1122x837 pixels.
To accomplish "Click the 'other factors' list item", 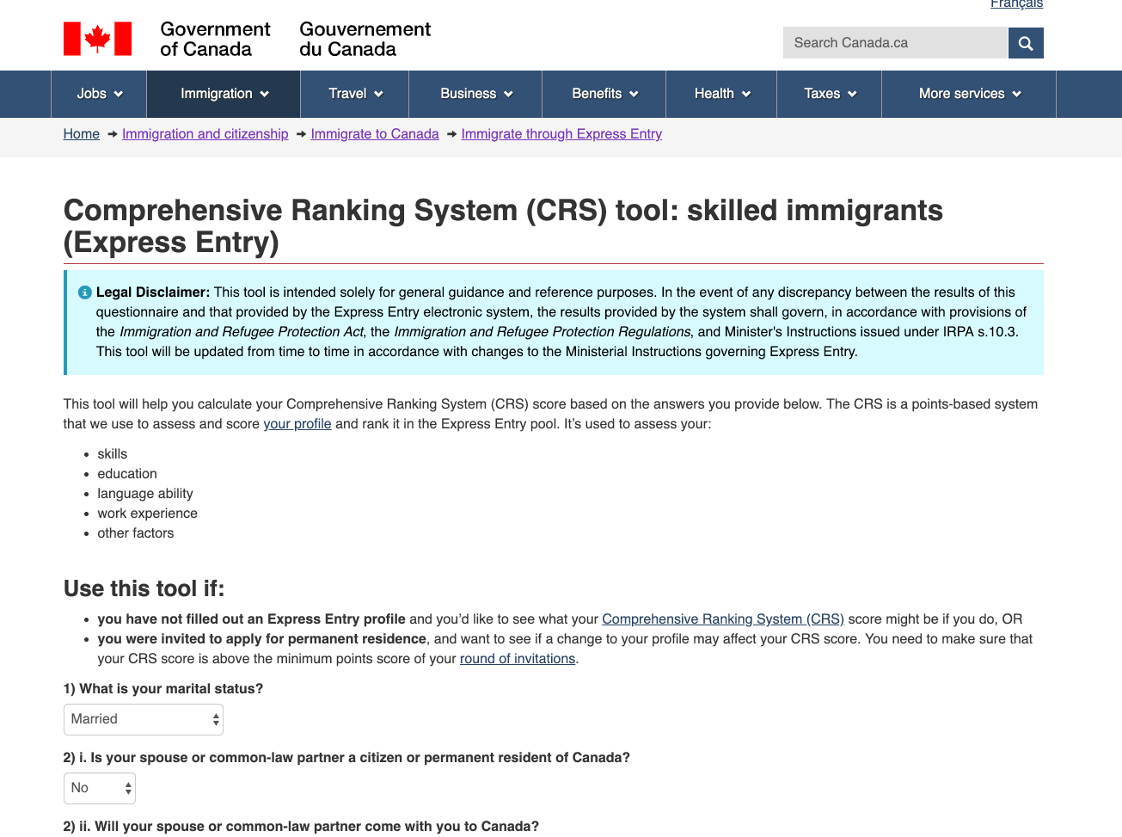I will coord(136,533).
